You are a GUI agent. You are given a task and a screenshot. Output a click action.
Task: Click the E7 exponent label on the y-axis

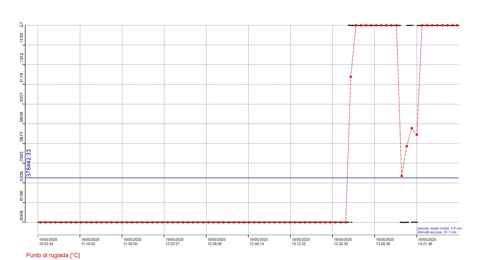click(22, 25)
